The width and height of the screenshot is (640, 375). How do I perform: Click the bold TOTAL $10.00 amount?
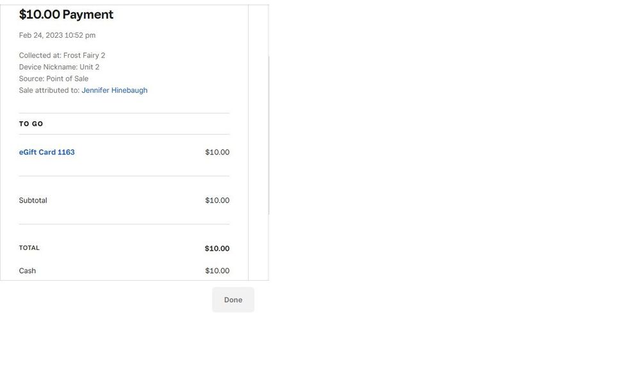tap(217, 249)
